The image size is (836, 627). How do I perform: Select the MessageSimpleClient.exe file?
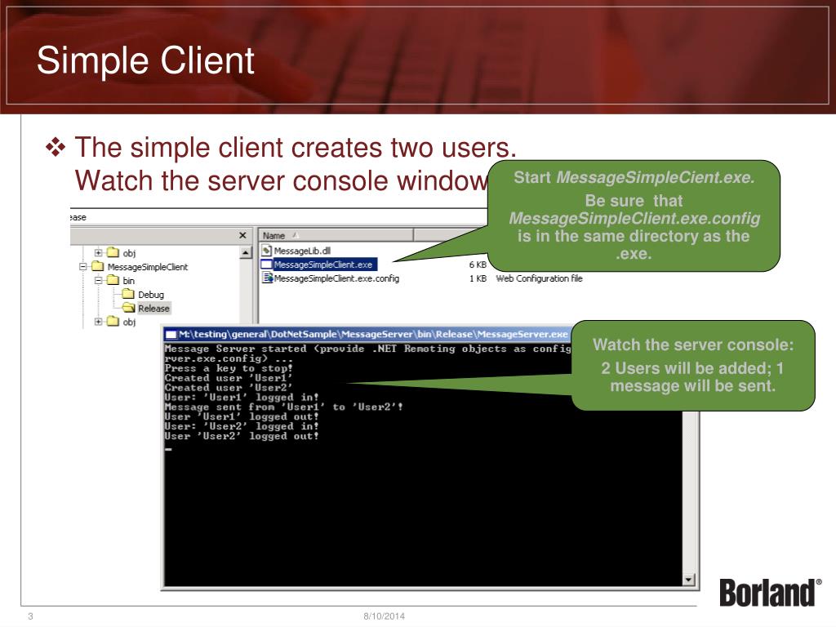coord(323,265)
